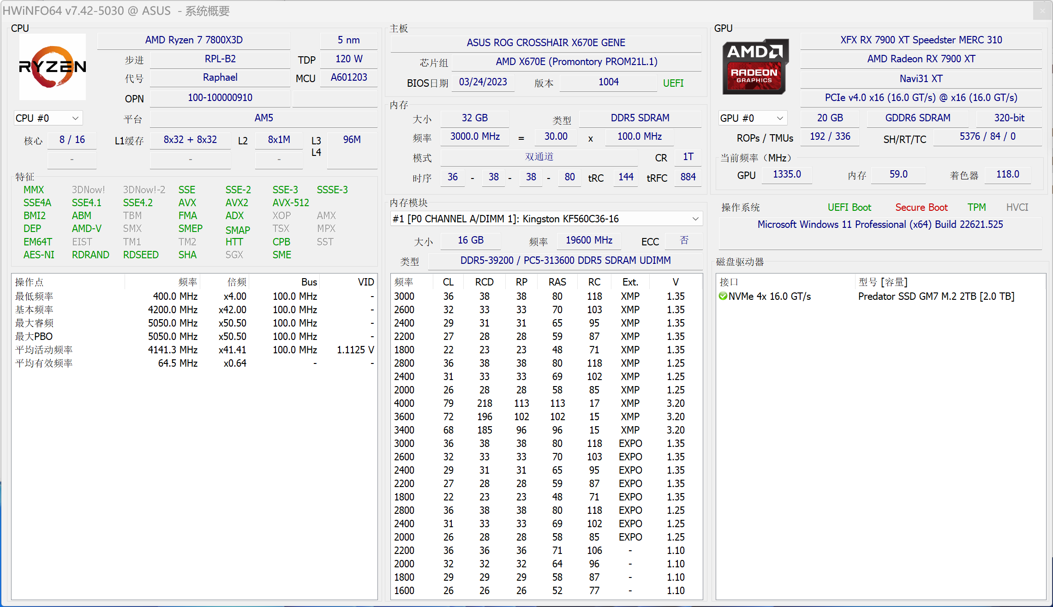
Task: Click the command rate 1T field
Action: [x=688, y=157]
